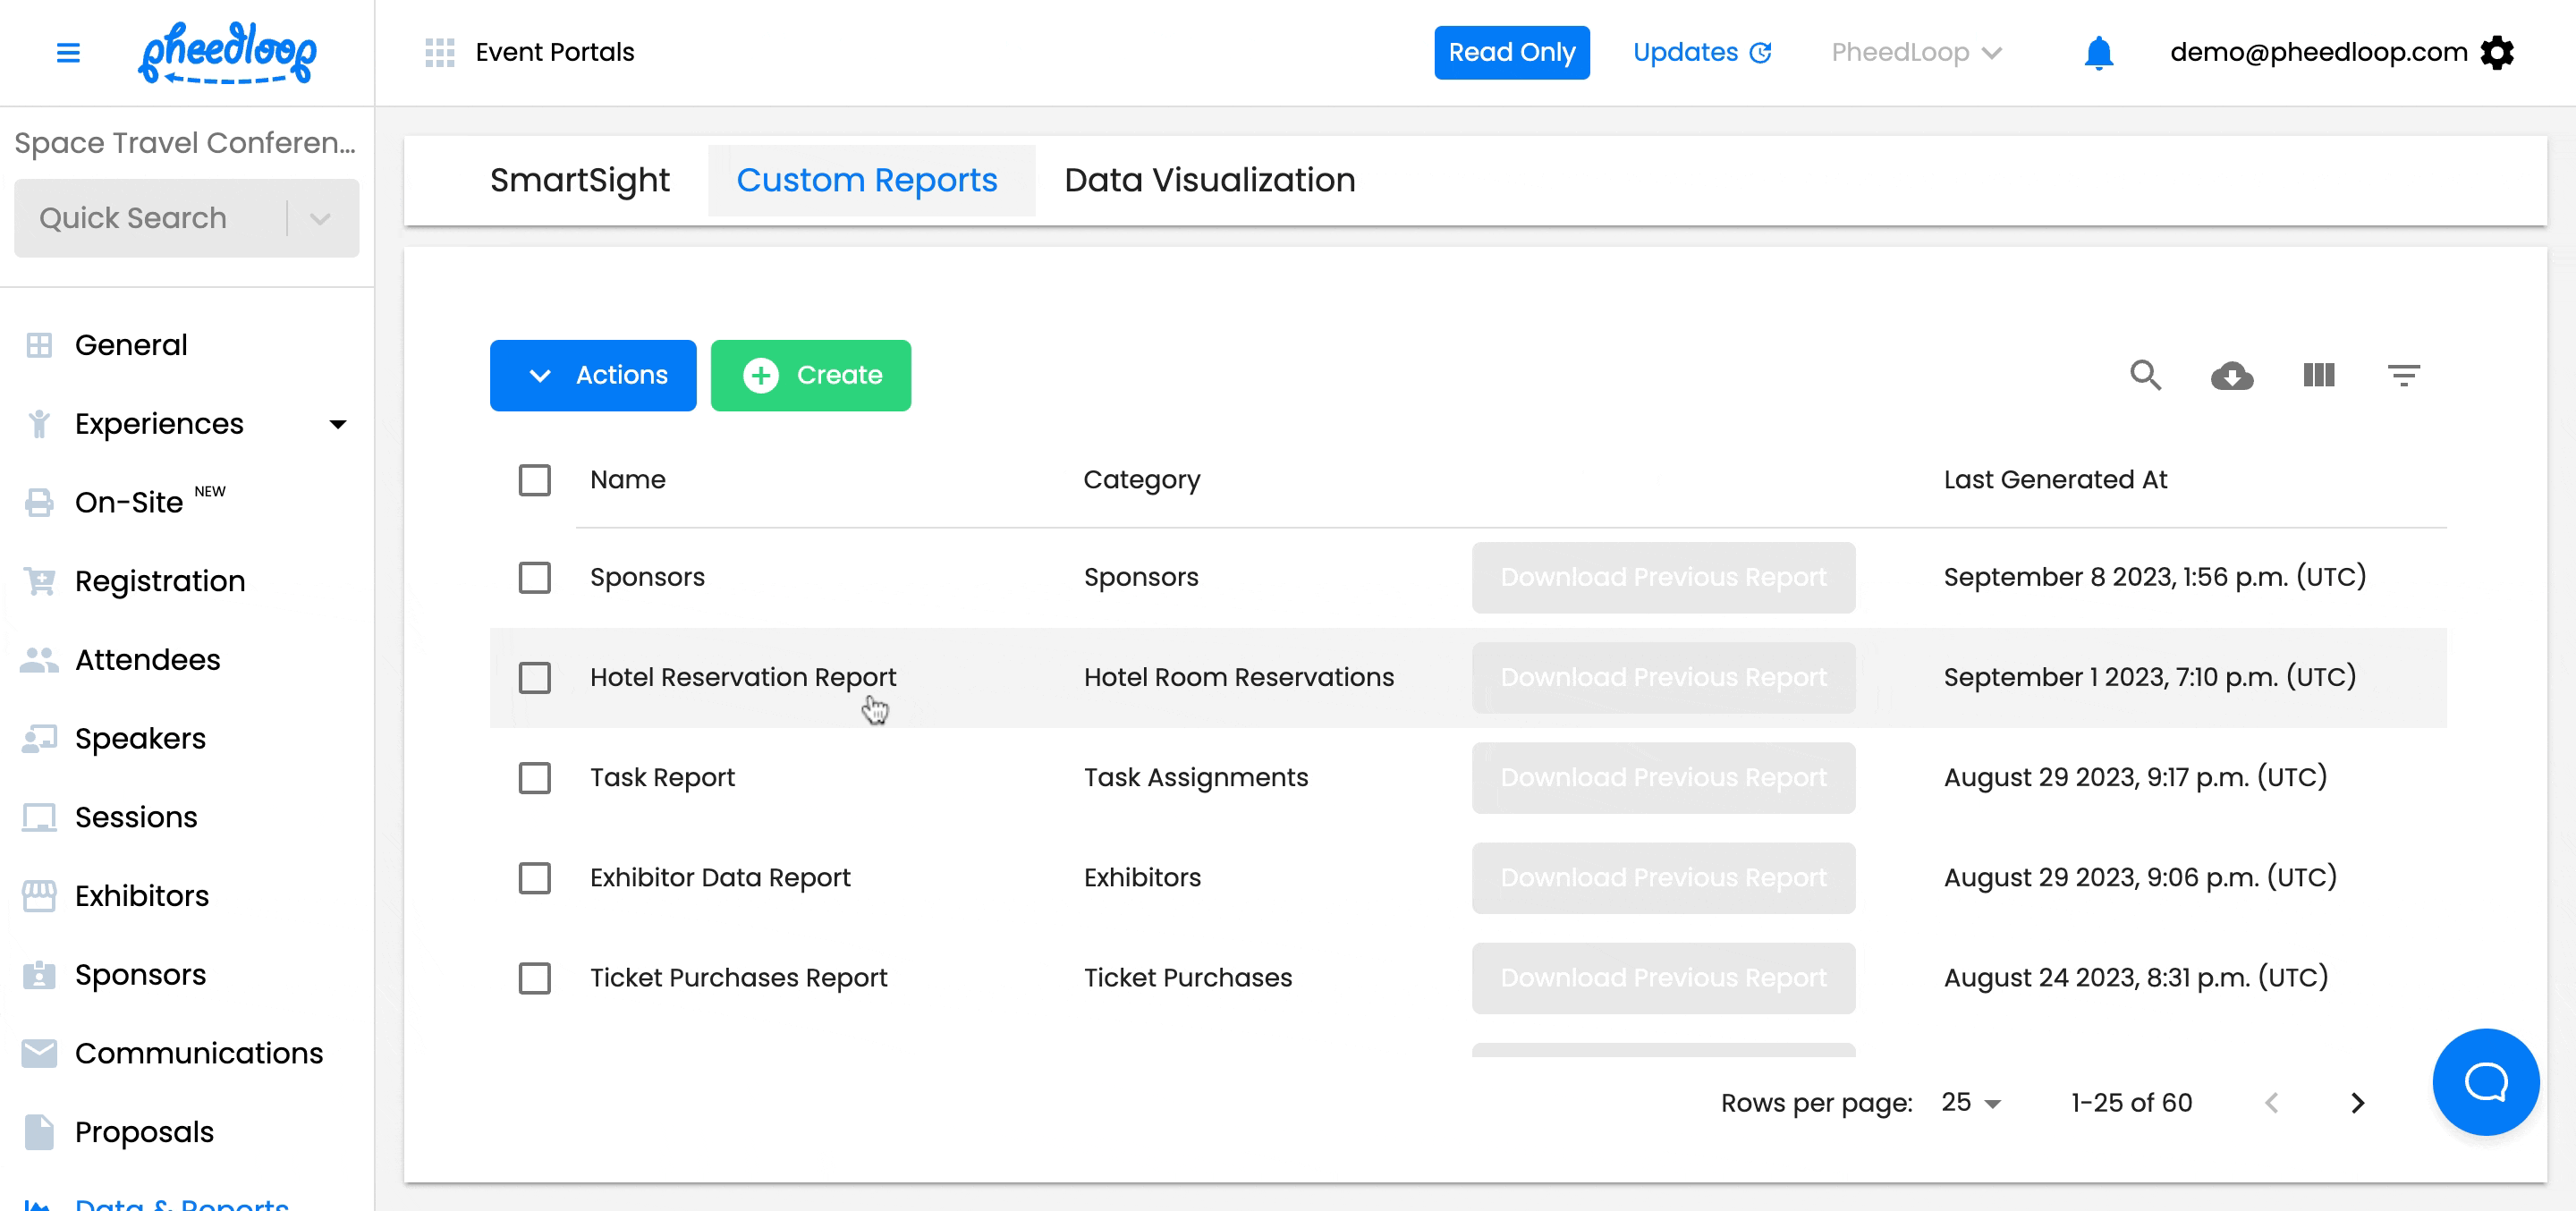Open the live chat bubble widget
Viewport: 2576px width, 1211px height.
coord(2485,1081)
